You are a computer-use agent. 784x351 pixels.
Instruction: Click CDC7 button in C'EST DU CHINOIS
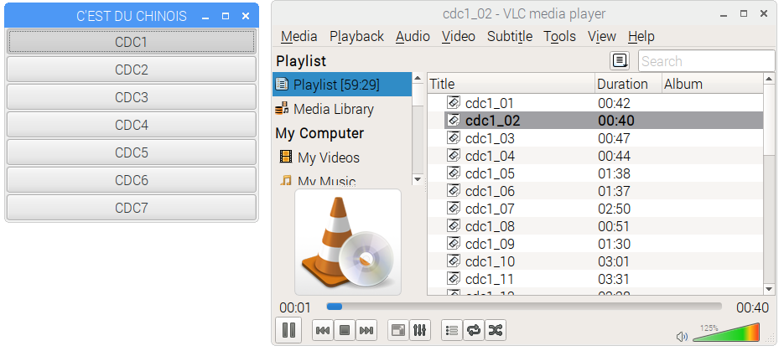coord(132,207)
